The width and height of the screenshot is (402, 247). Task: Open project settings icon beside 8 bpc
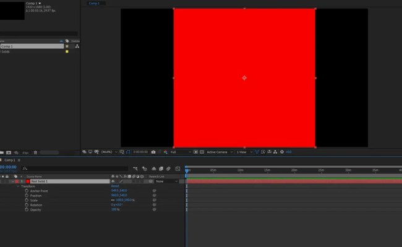click(x=16, y=153)
